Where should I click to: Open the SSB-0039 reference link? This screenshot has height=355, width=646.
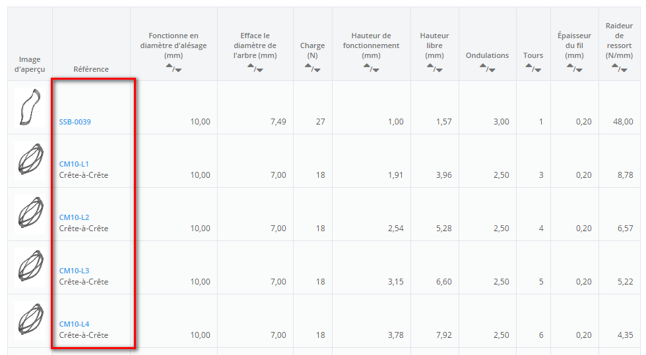(x=75, y=122)
